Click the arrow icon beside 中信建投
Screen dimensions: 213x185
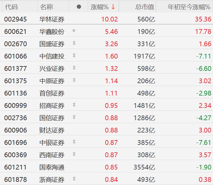click(74, 55)
